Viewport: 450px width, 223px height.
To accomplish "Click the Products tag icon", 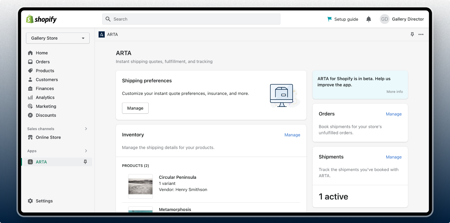I will (30, 71).
